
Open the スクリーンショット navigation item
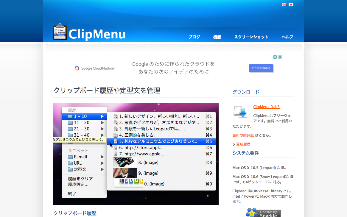pos(251,37)
